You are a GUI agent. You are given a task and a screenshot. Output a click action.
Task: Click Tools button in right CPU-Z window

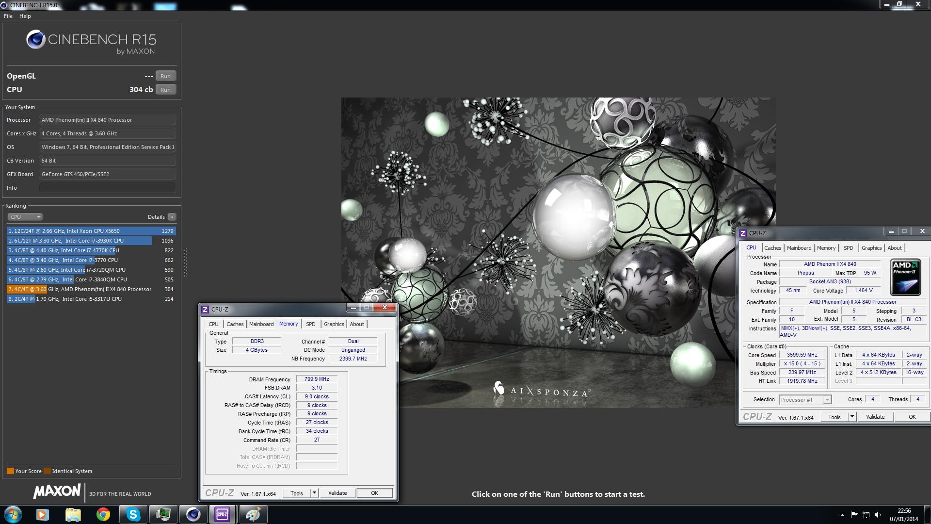click(x=835, y=417)
